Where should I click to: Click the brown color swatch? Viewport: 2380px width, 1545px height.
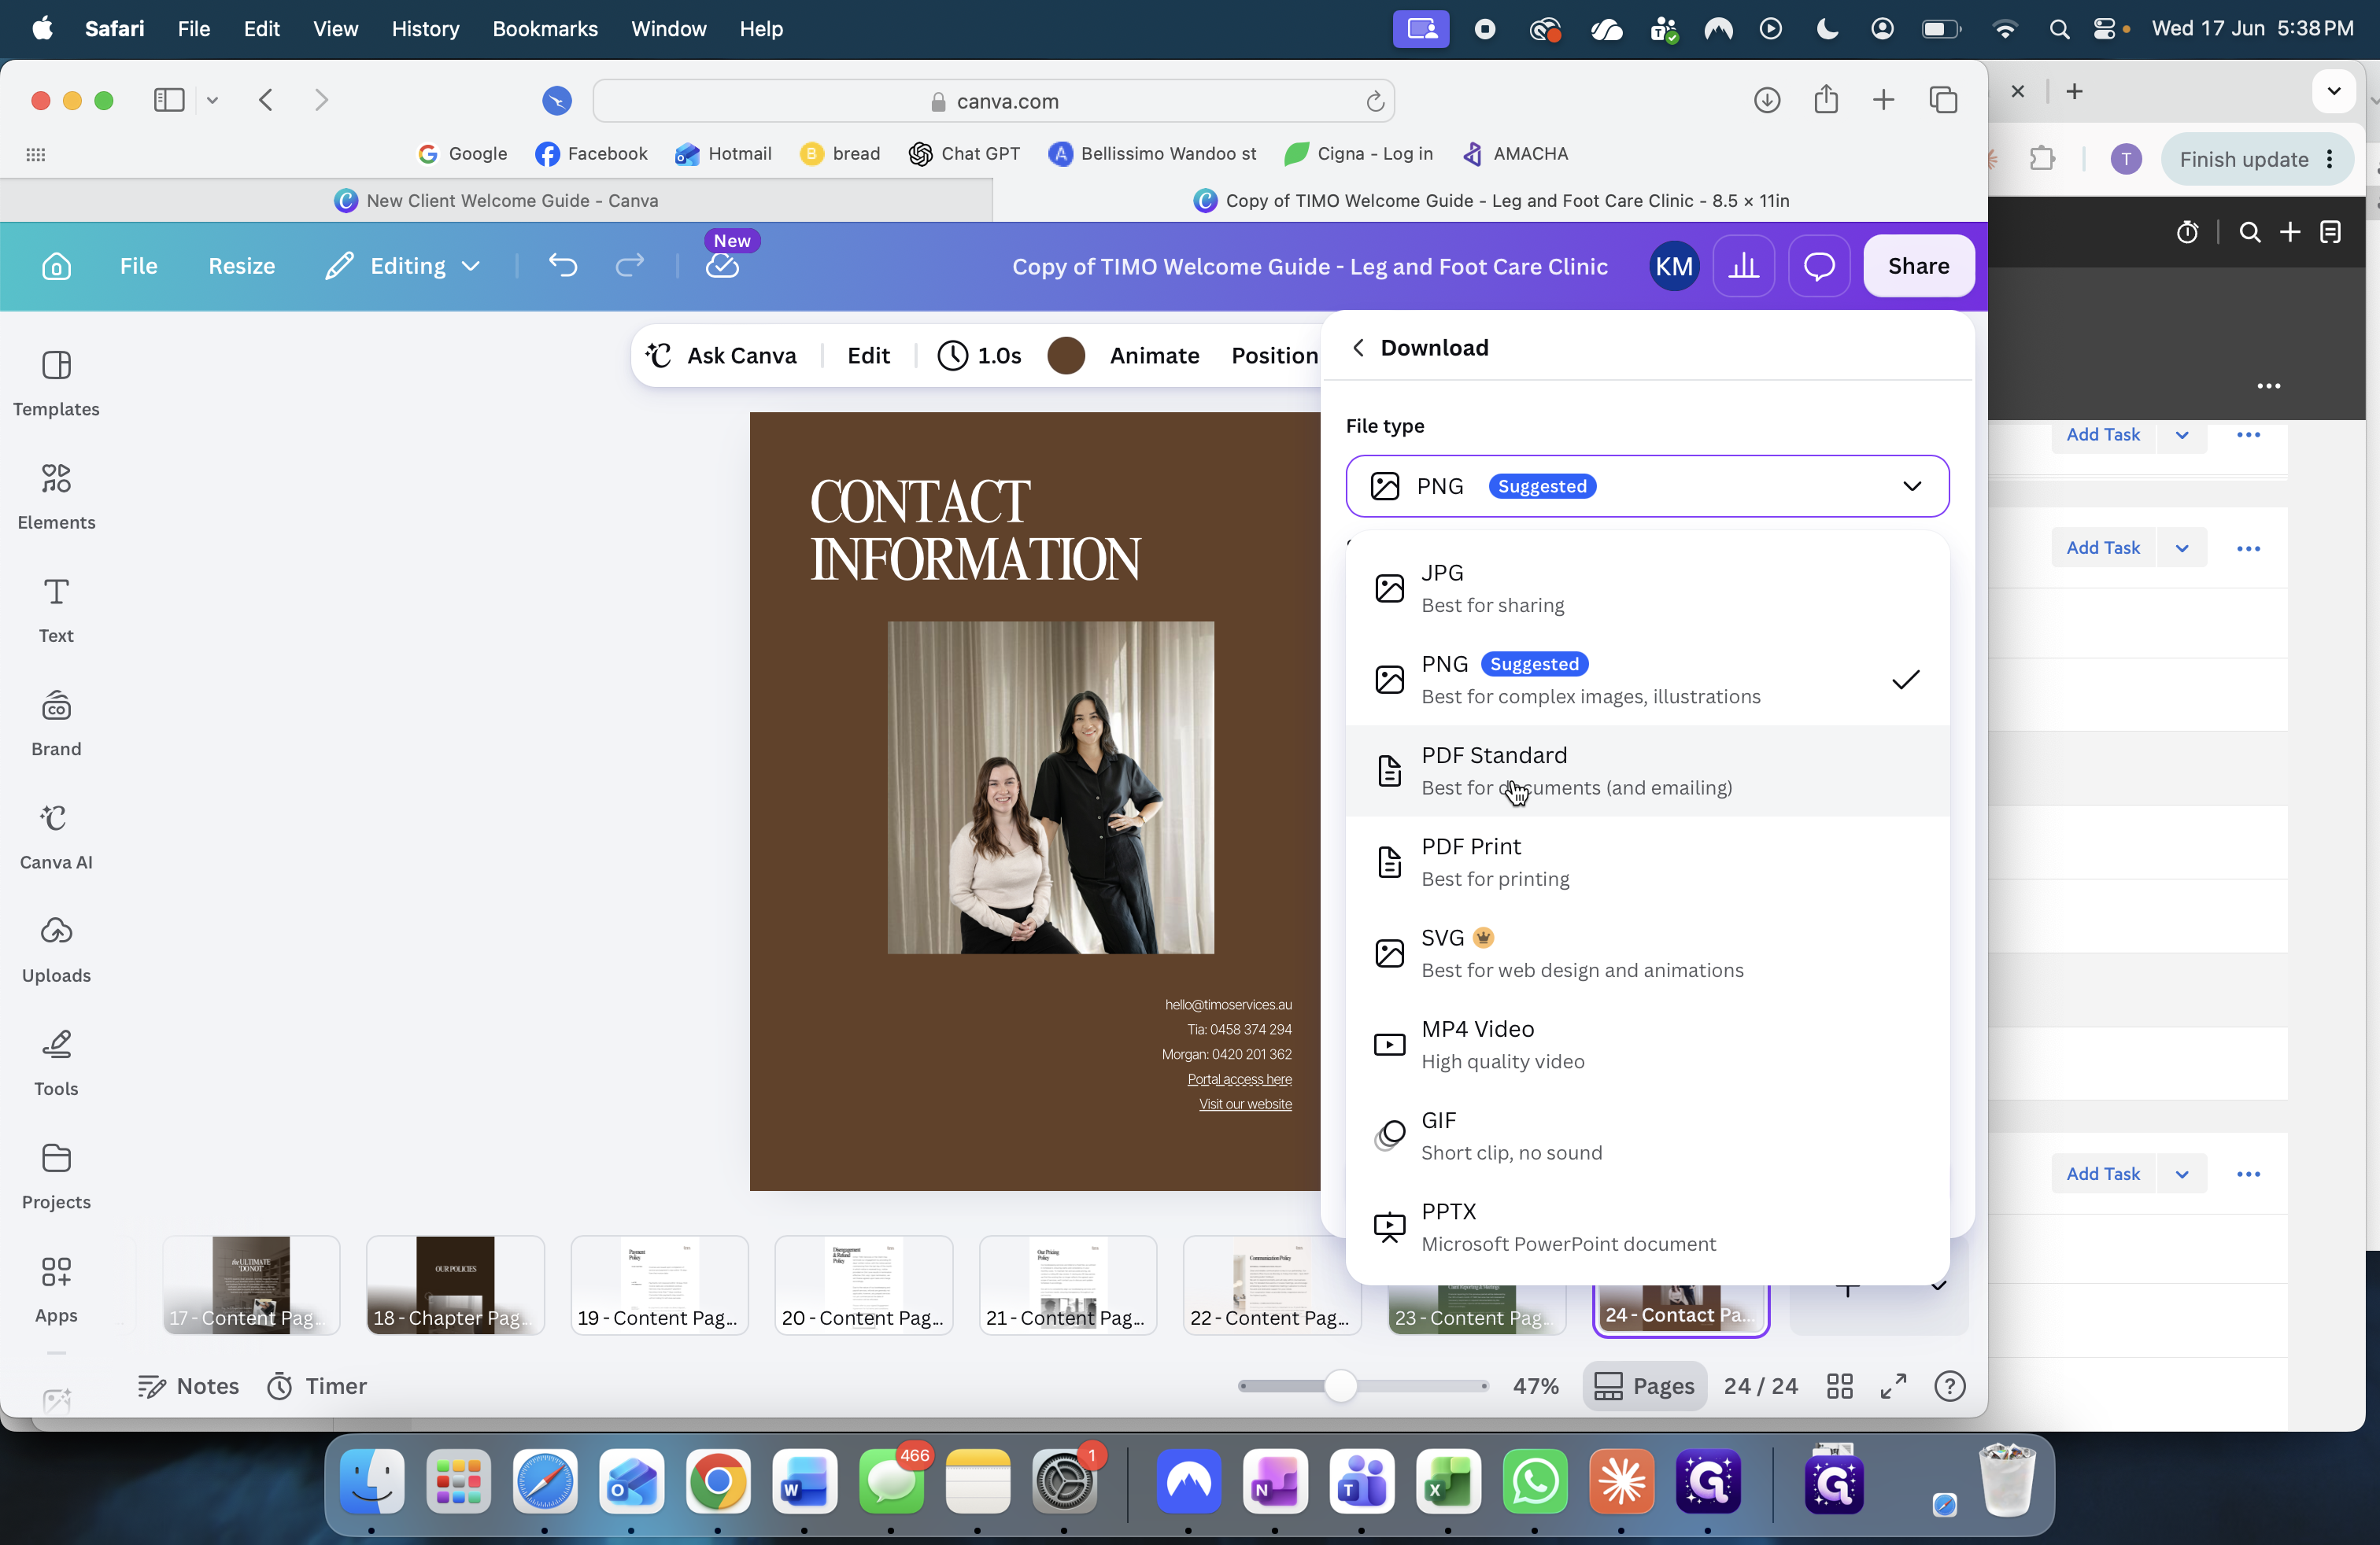tap(1066, 356)
